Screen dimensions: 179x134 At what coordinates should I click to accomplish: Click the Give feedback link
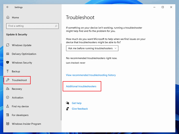click(80, 109)
